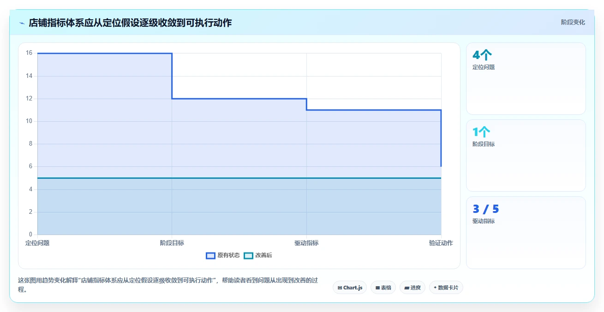Click the 进度 chip's bar icon
Image resolution: width=604 pixels, height=312 pixels.
[x=407, y=288]
